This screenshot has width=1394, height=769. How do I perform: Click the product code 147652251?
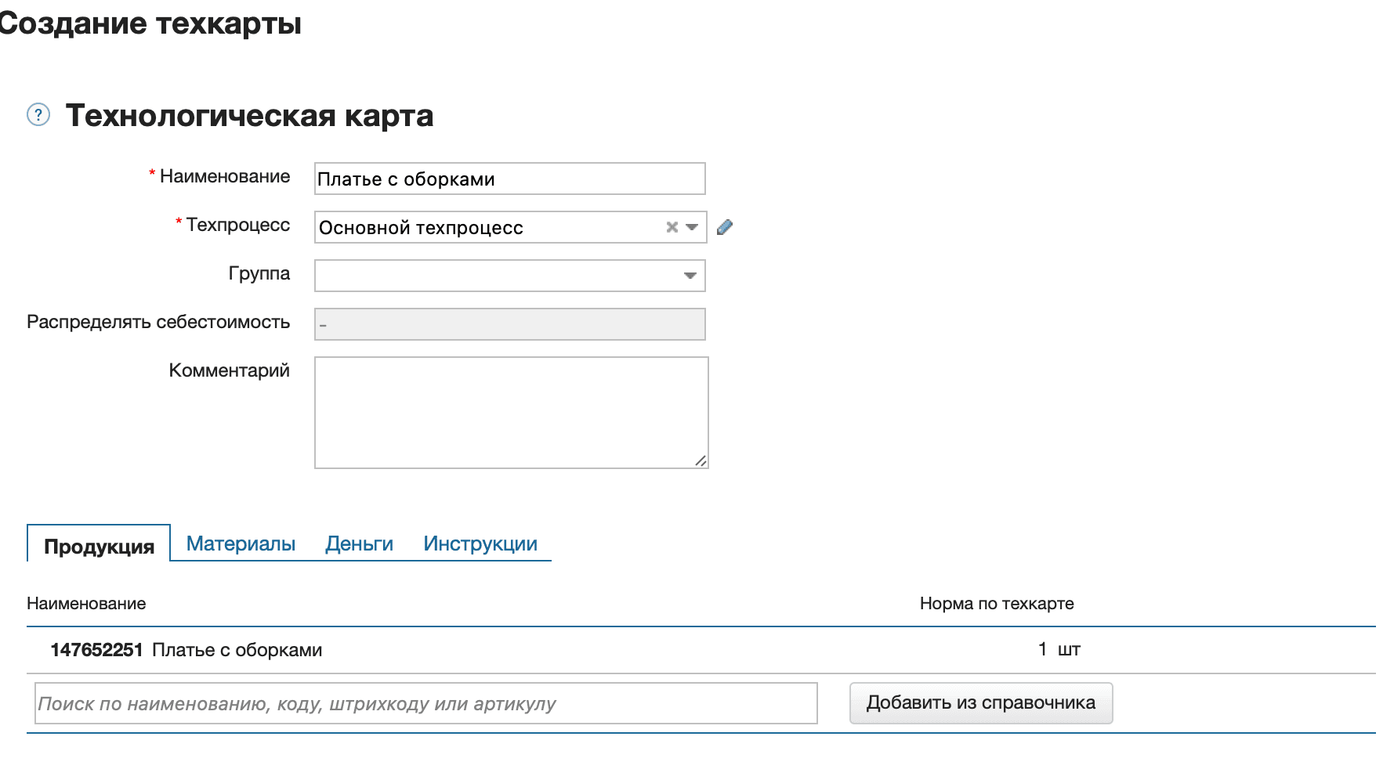pyautogui.click(x=97, y=649)
